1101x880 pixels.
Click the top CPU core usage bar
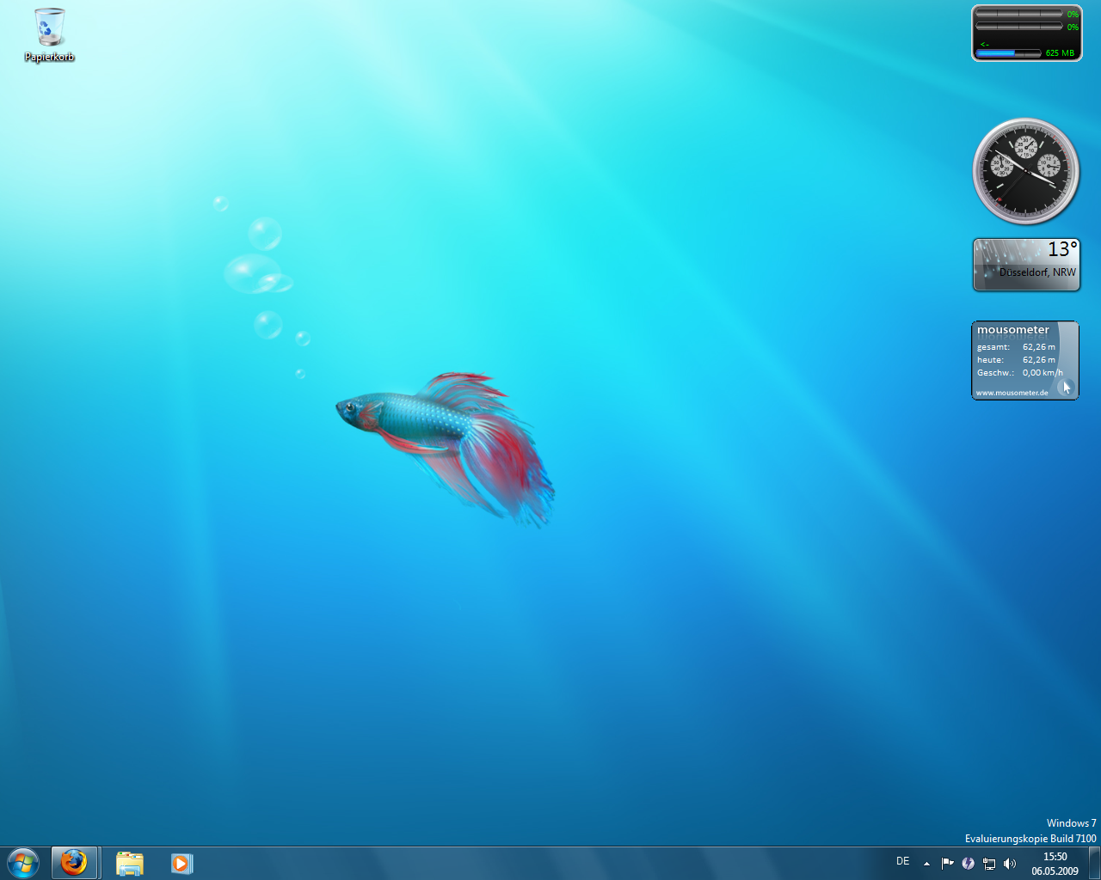tap(1020, 14)
